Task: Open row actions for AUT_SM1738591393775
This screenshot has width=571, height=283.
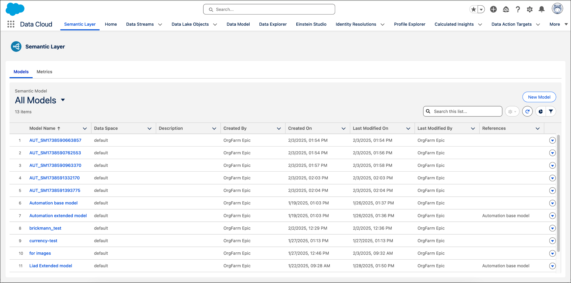Action: (552, 191)
